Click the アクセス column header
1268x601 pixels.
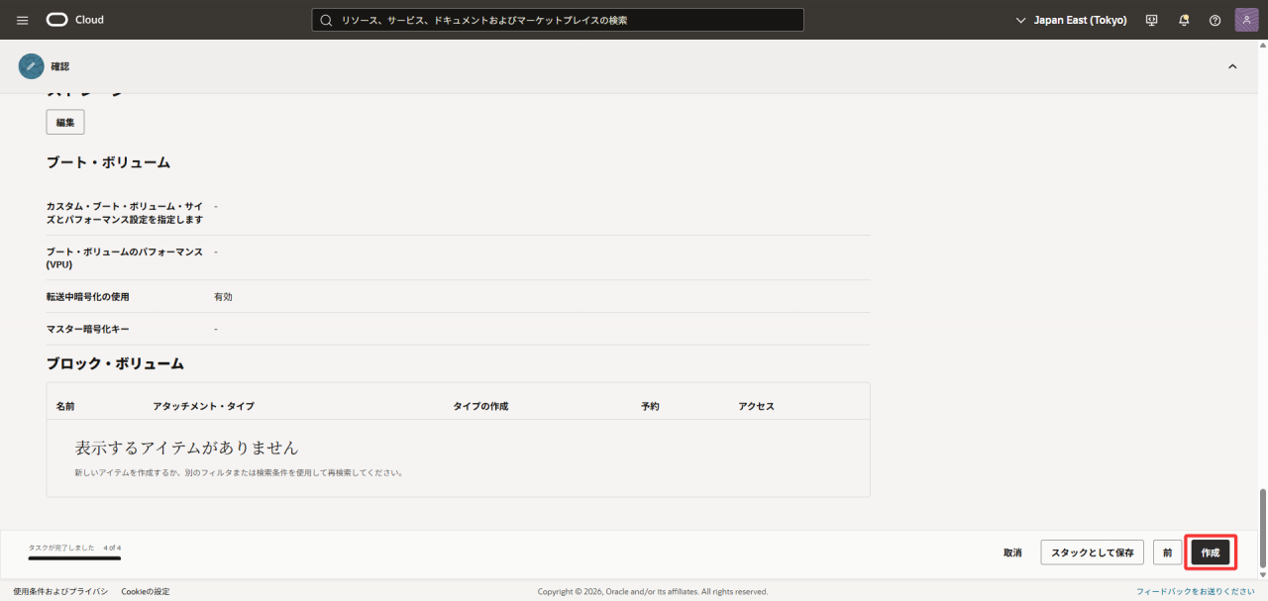[x=756, y=406]
